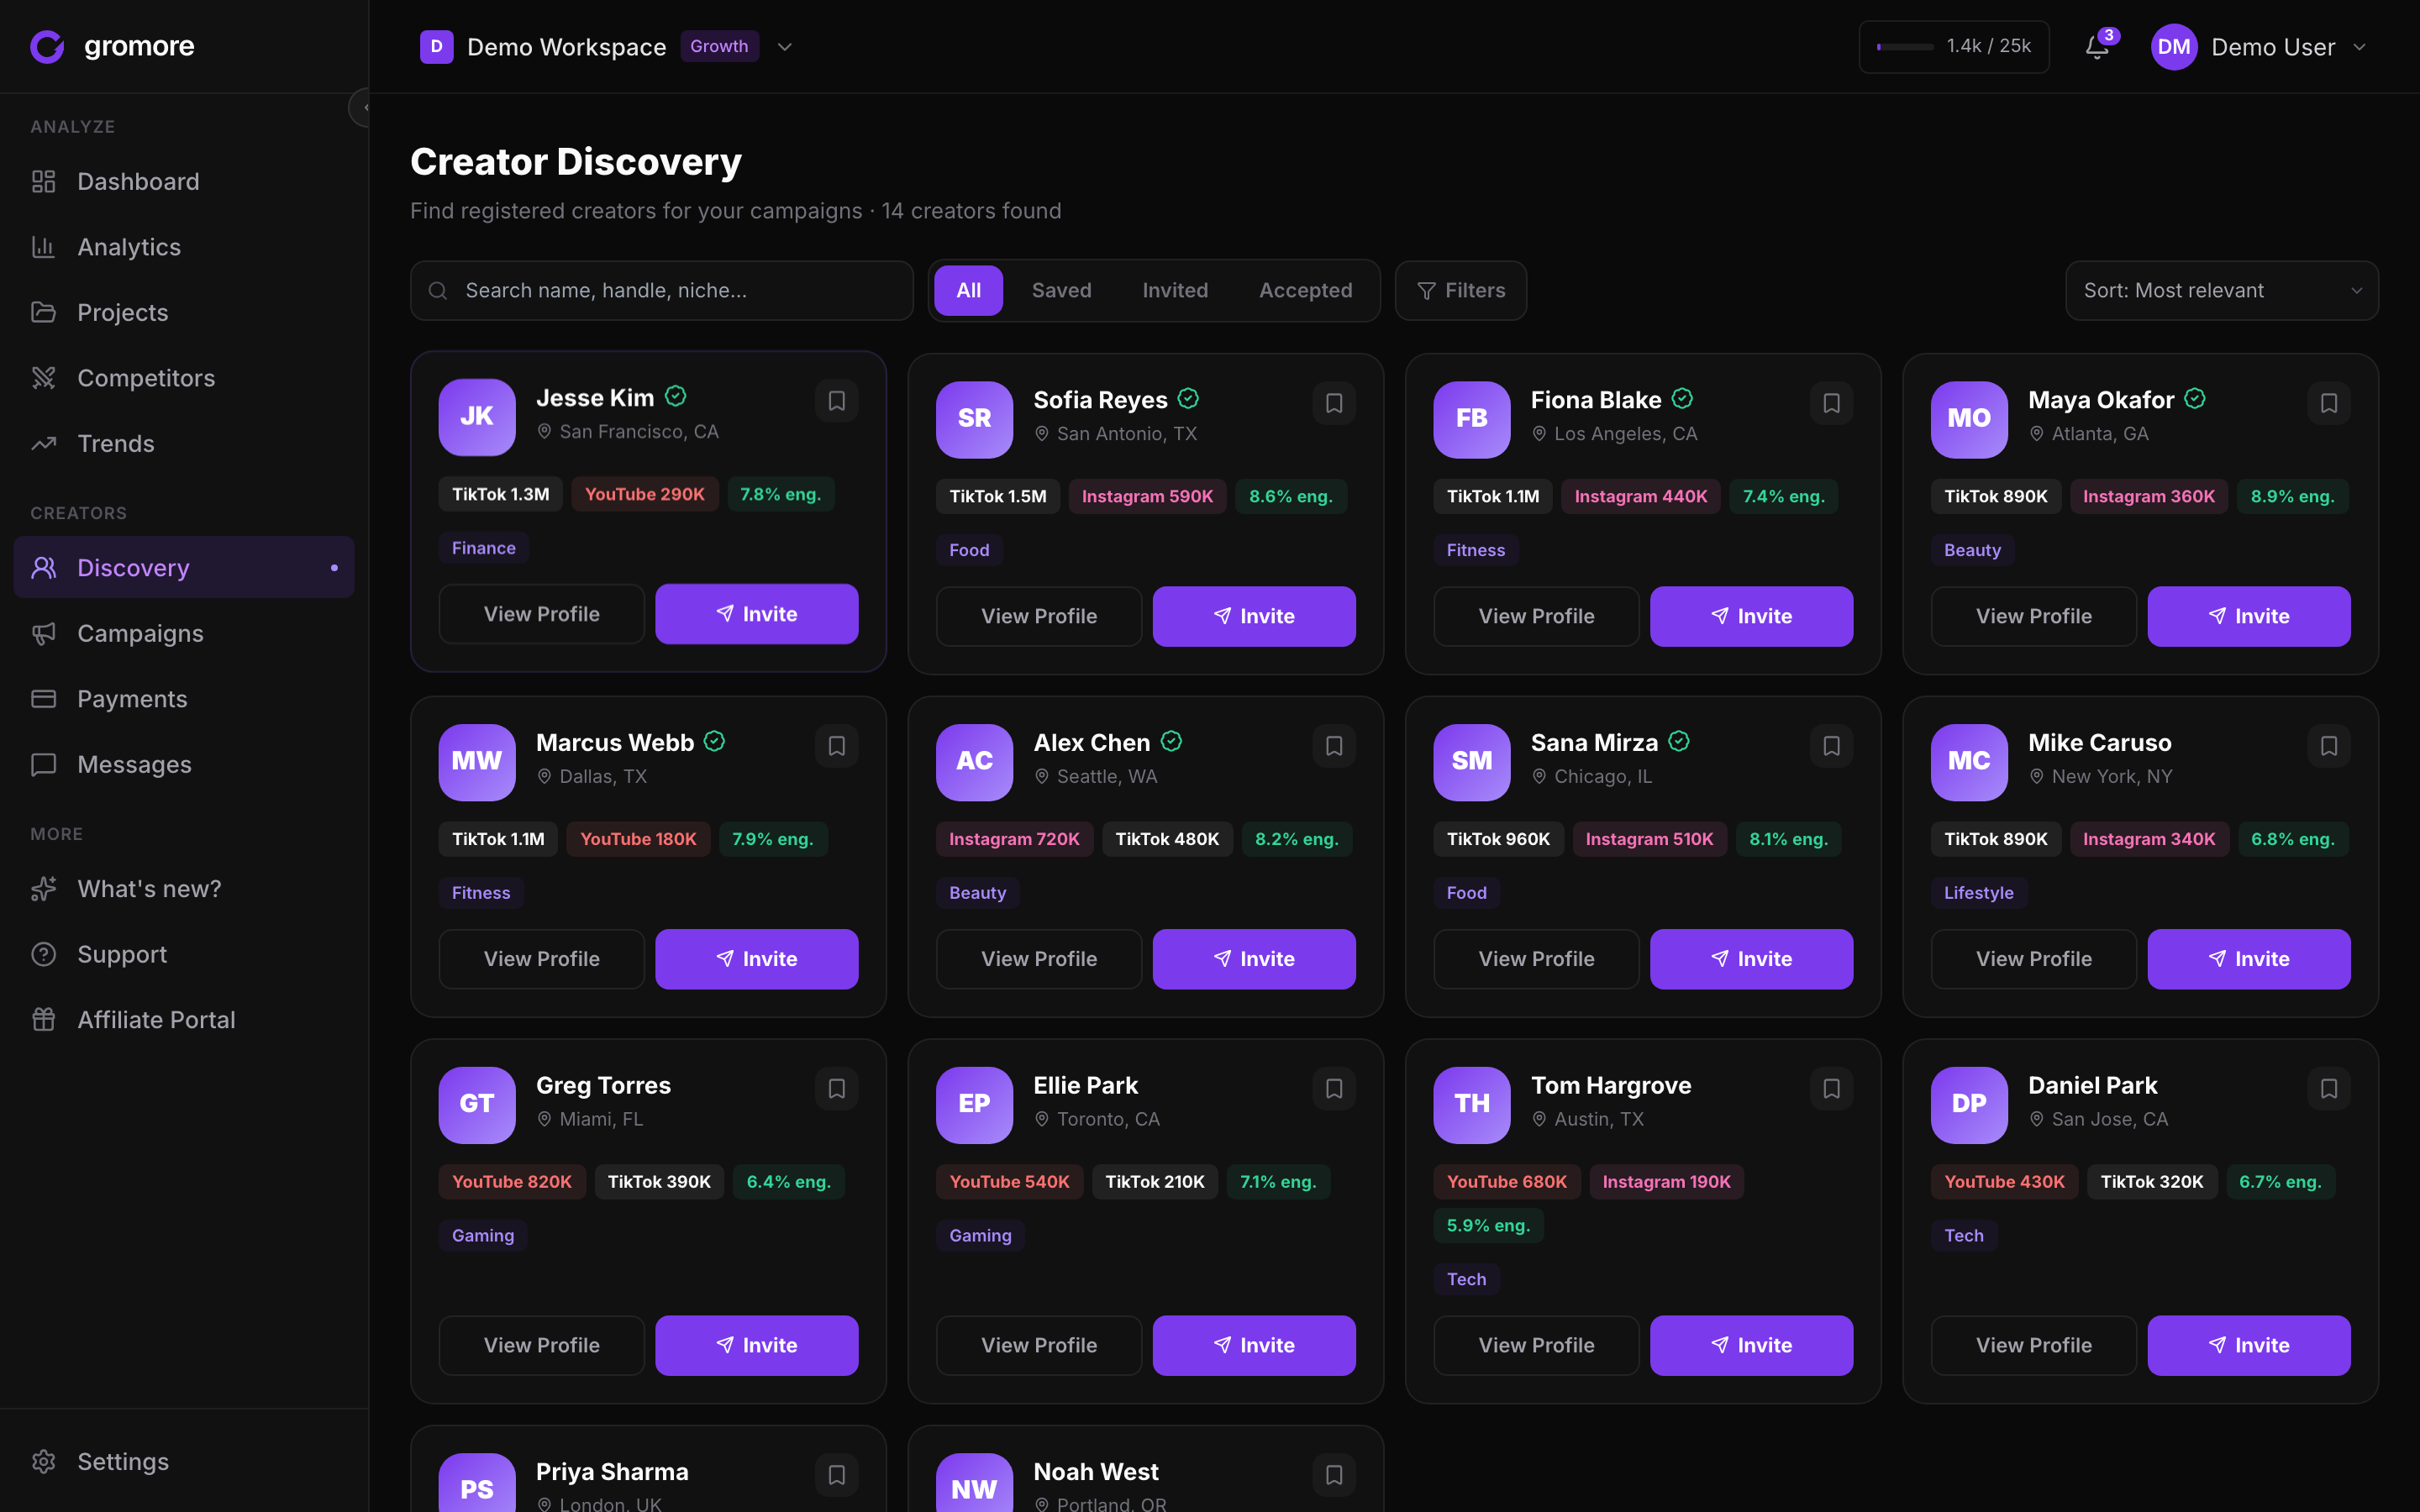
Task: Click the DM user avatar
Action: pos(2173,47)
